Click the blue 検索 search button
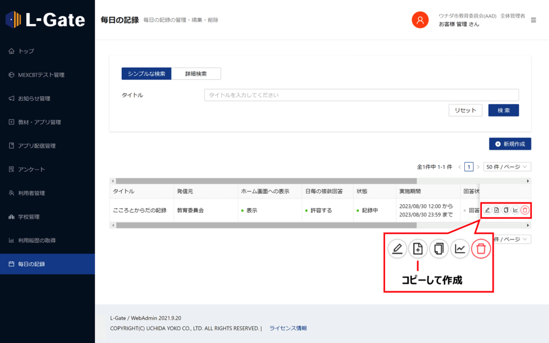Screen dimensions: 549x343 click(x=503, y=110)
